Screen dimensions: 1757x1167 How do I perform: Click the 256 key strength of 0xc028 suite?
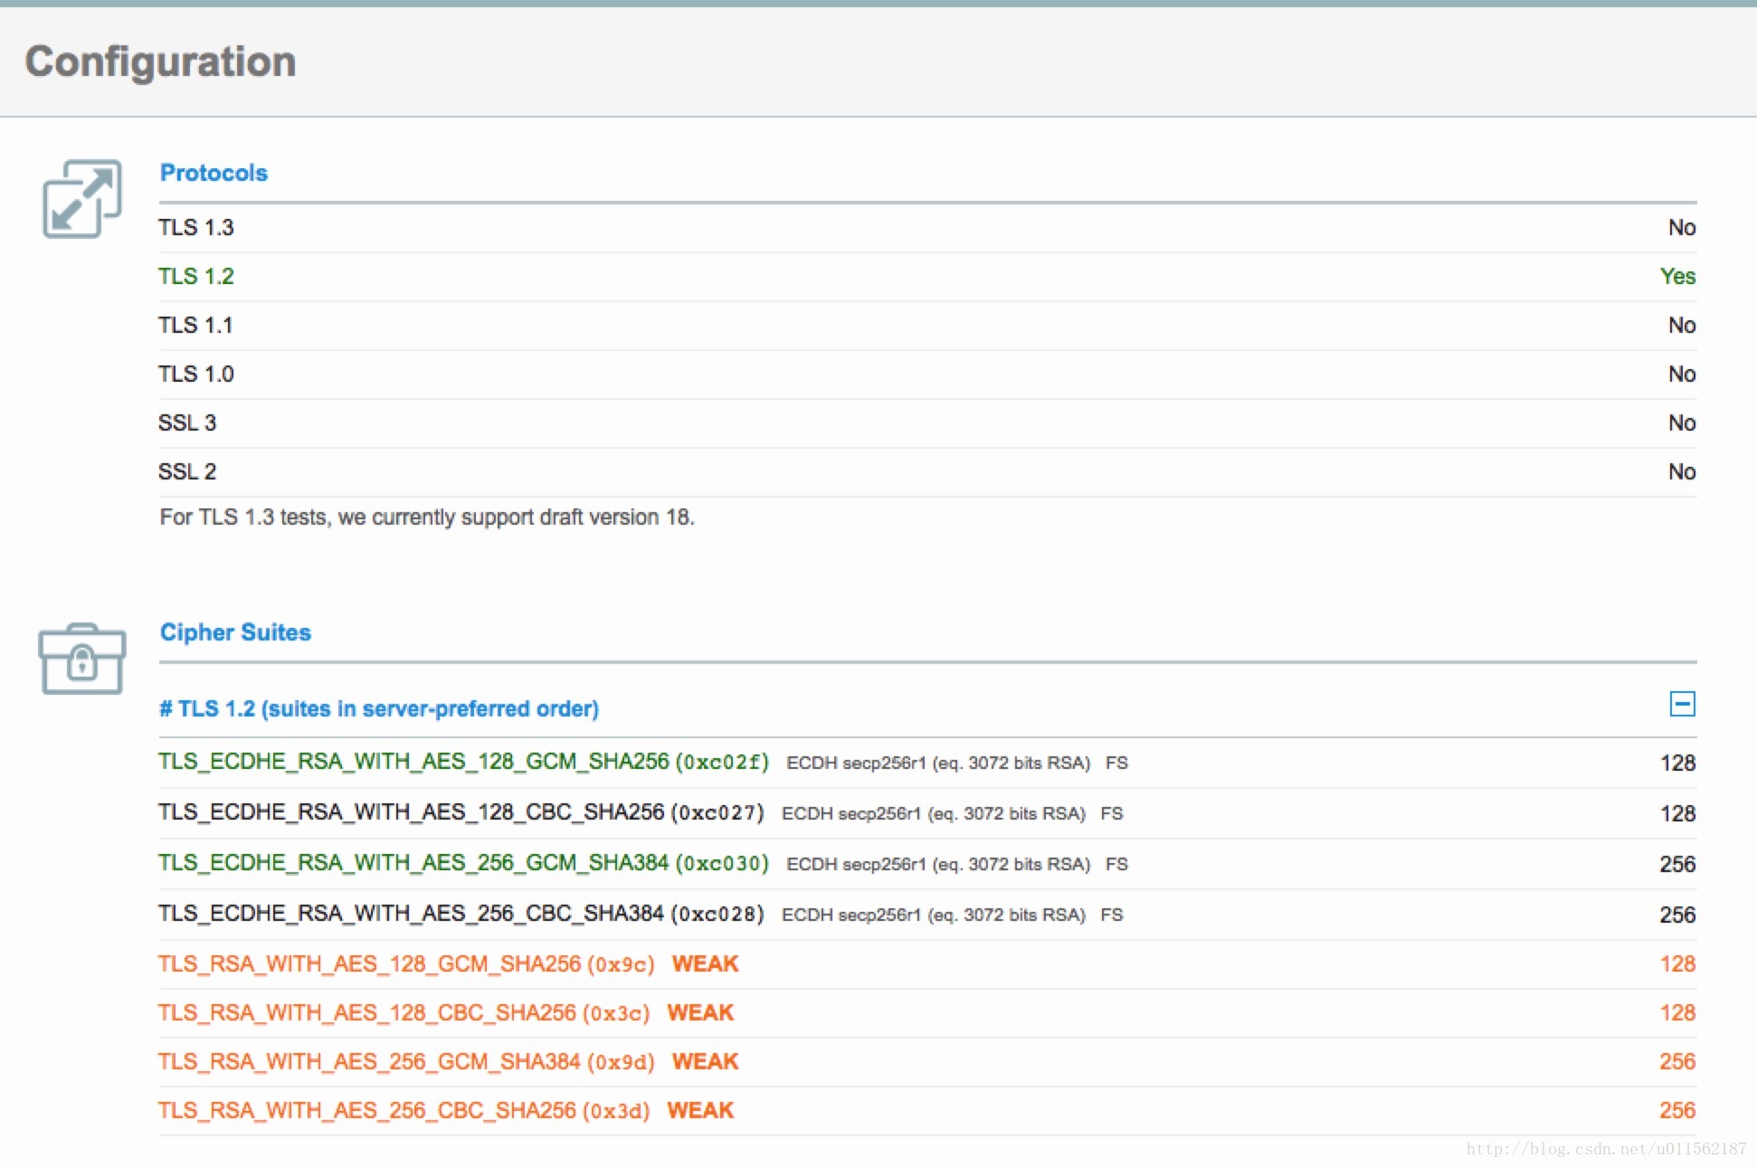1677,915
